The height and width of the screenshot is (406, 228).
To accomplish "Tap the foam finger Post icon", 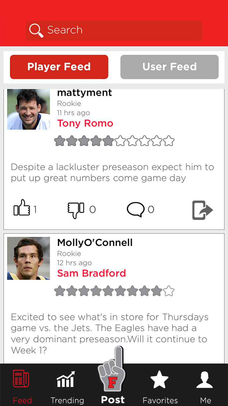I will pyautogui.click(x=112, y=373).
